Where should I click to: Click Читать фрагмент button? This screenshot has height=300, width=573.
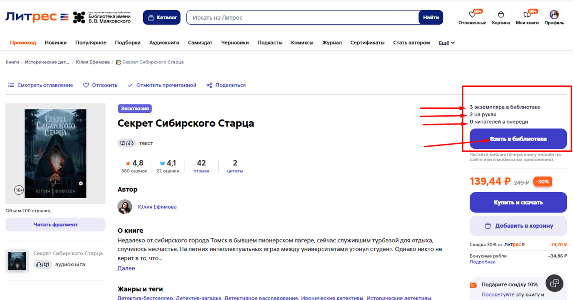point(55,225)
